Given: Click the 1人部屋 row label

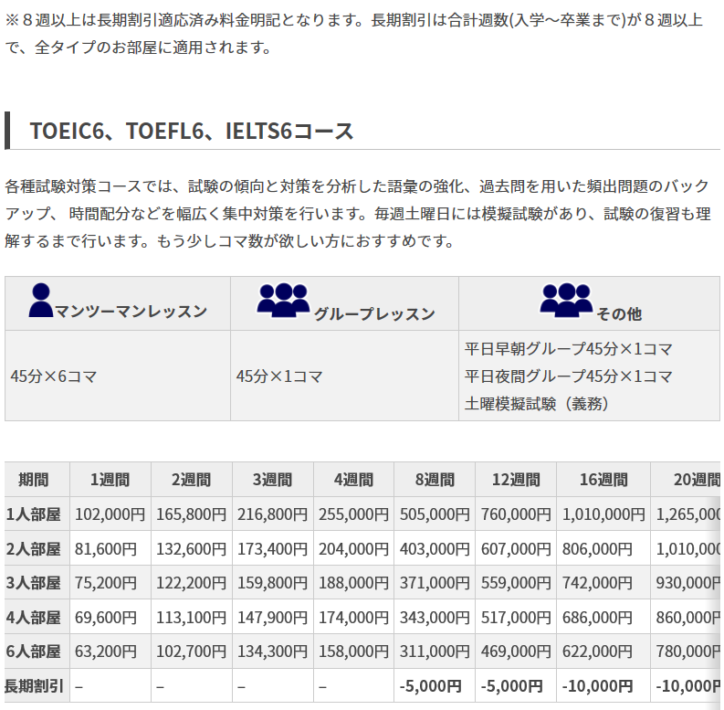Looking at the screenshot, I should pyautogui.click(x=34, y=514).
